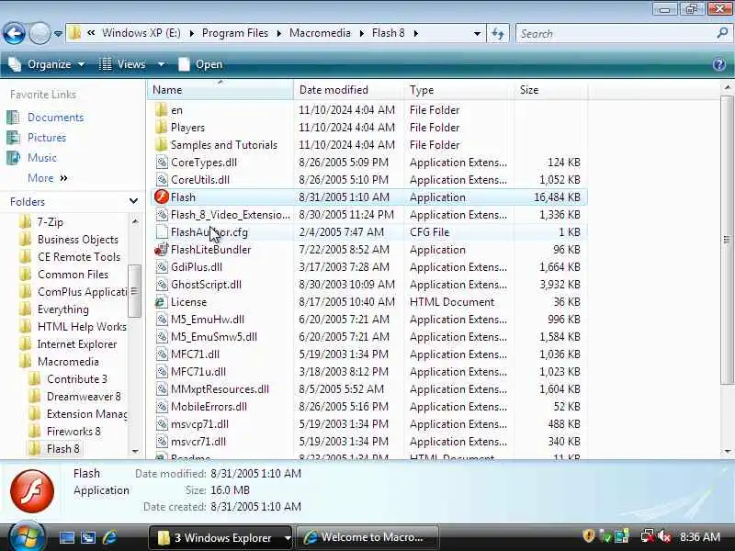
Task: Expand arrow after Flash 8 breadcrumb
Action: (416, 33)
